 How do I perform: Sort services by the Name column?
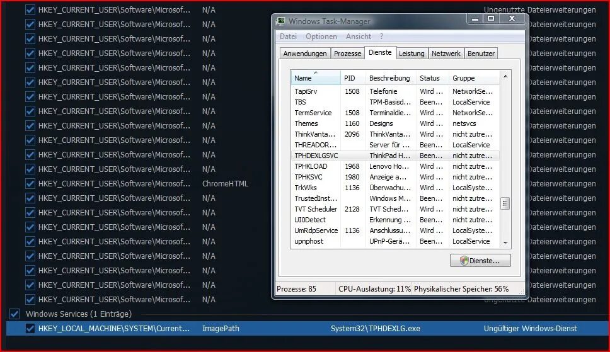[316, 78]
